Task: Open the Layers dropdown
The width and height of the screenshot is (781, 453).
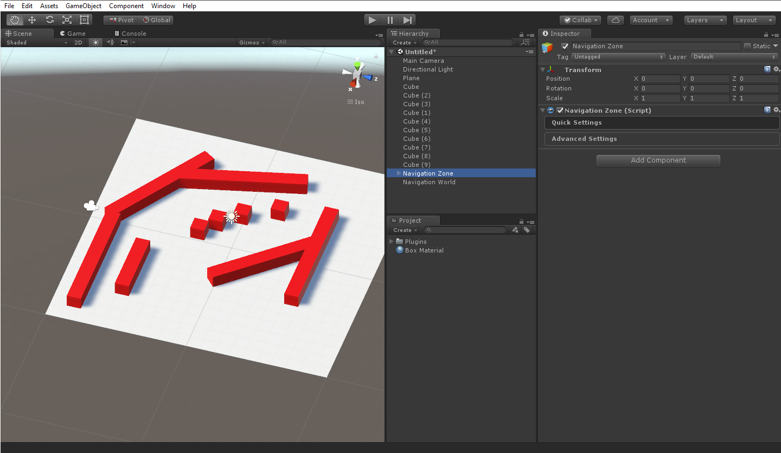Action: click(705, 20)
